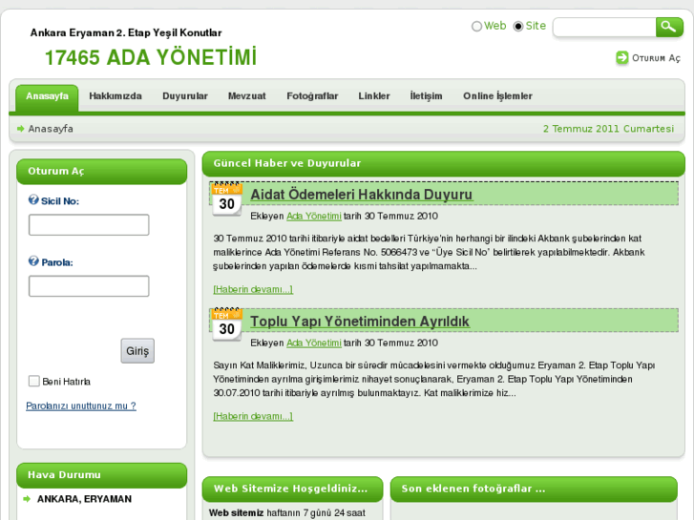The image size is (694, 520).
Task: Click Ada Yönetimi author link of Aidat post
Action: point(314,216)
